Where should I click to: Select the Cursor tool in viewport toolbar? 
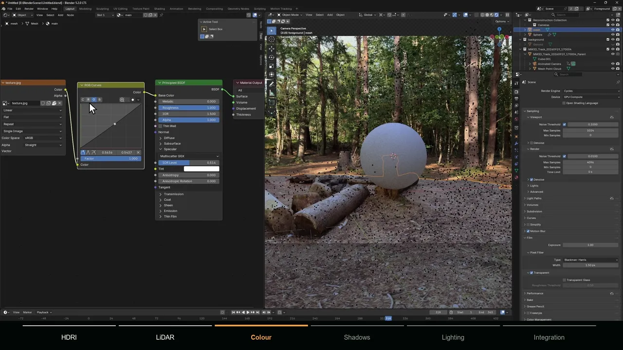(x=272, y=39)
